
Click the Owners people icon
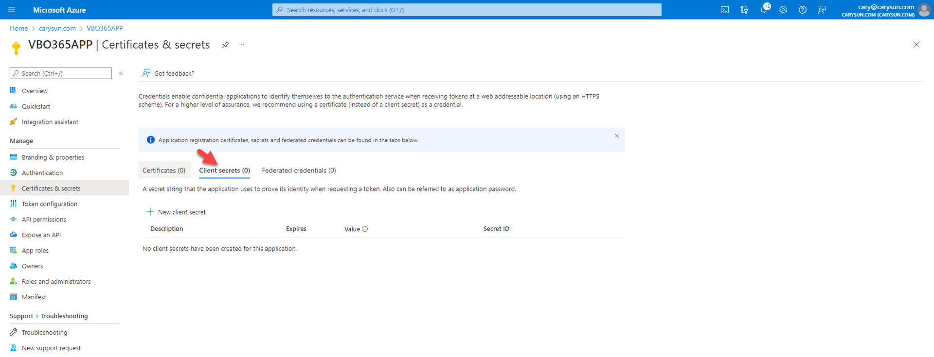13,266
